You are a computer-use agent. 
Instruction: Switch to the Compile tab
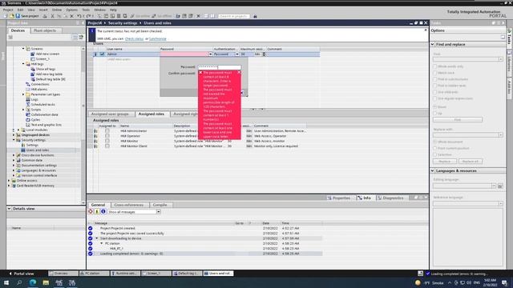[160, 205]
